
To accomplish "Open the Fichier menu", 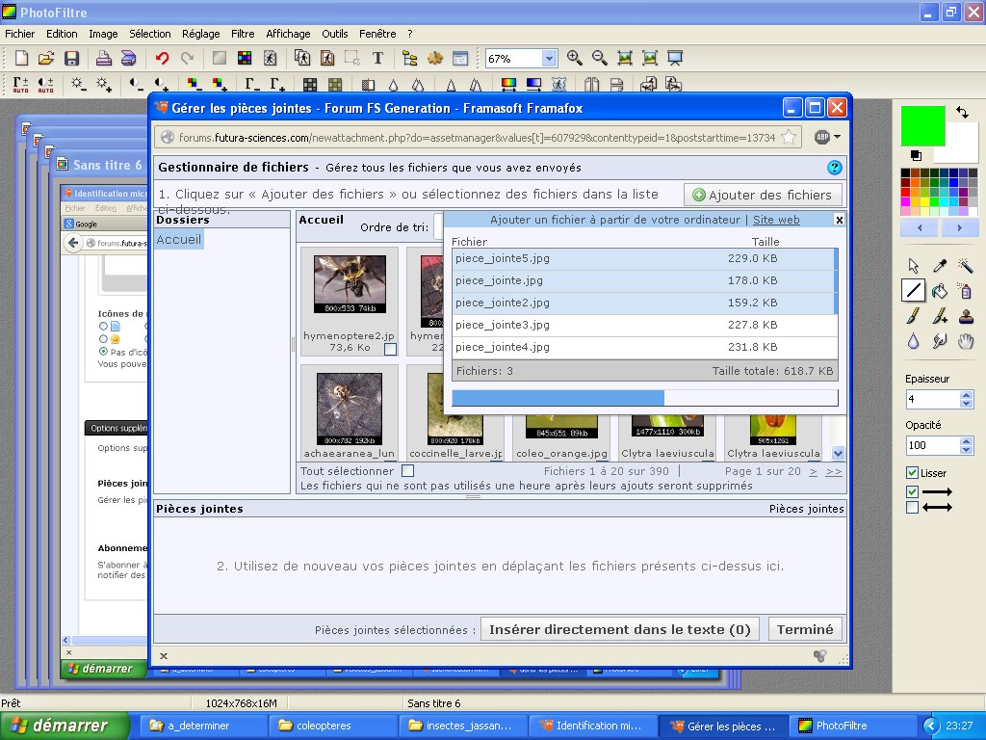I will point(19,34).
